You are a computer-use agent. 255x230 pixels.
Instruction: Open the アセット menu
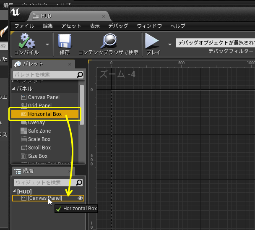[x=71, y=26]
